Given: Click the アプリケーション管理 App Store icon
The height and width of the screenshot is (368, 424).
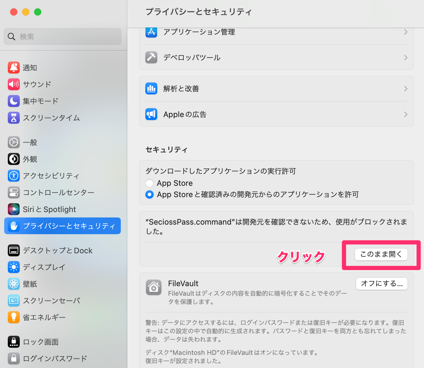Looking at the screenshot, I should pyautogui.click(x=151, y=32).
